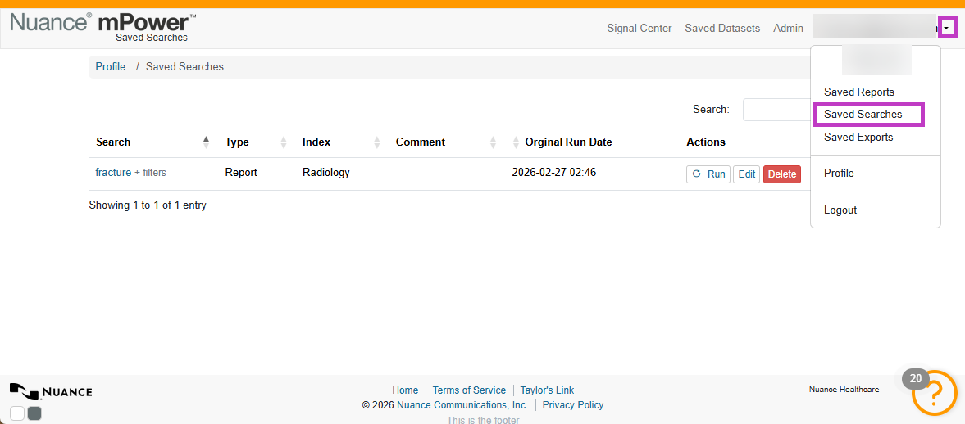The width and height of the screenshot is (965, 424).
Task: Choose Saved Exports from user menu
Action: coord(858,137)
